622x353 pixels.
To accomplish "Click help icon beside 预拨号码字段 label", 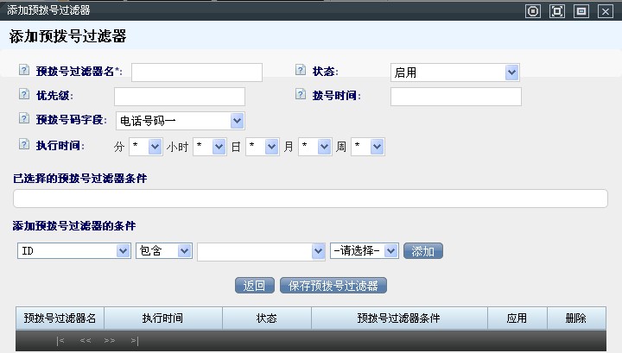I will (x=22, y=119).
